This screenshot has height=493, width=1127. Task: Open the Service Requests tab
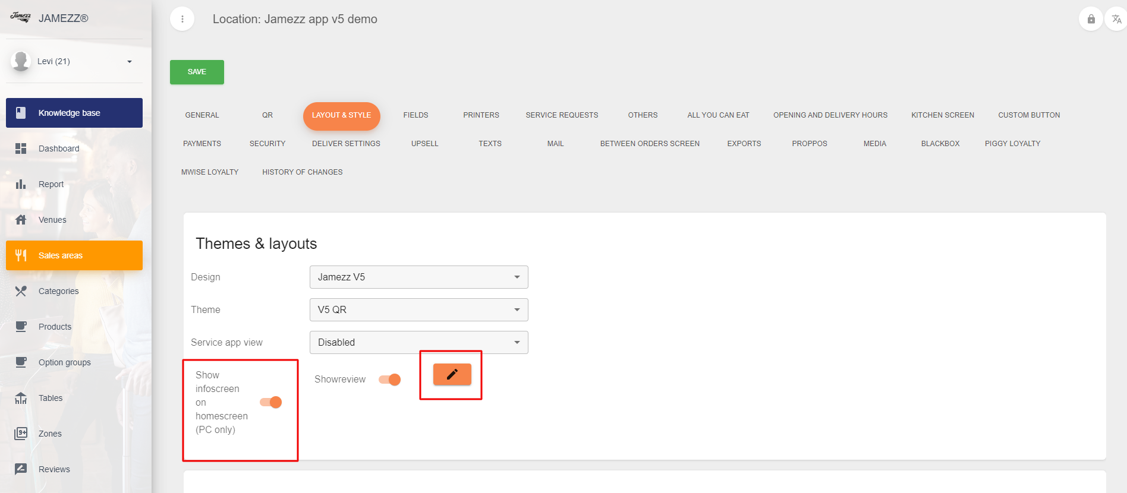(562, 115)
